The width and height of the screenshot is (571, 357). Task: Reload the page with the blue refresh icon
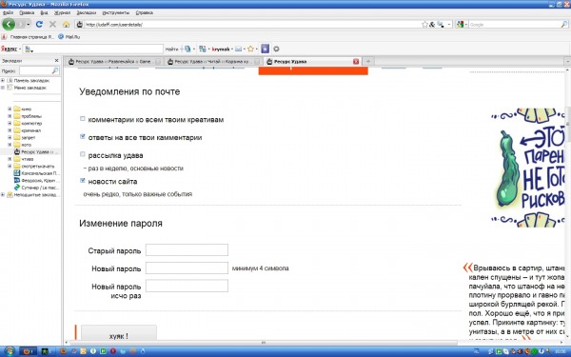click(39, 25)
